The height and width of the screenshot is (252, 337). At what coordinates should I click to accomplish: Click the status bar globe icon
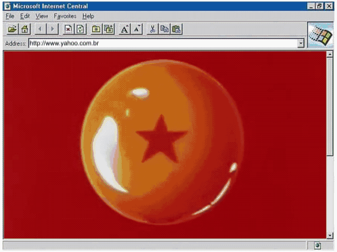click(318, 245)
